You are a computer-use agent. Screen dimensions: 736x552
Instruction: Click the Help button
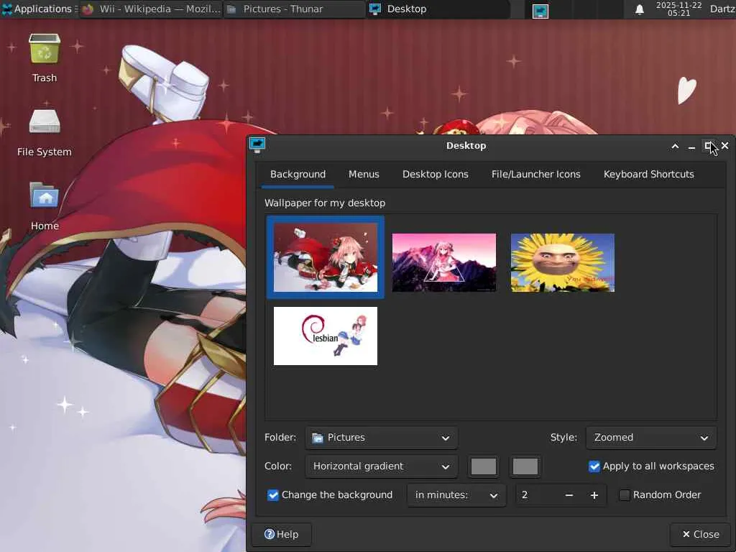[x=281, y=534]
